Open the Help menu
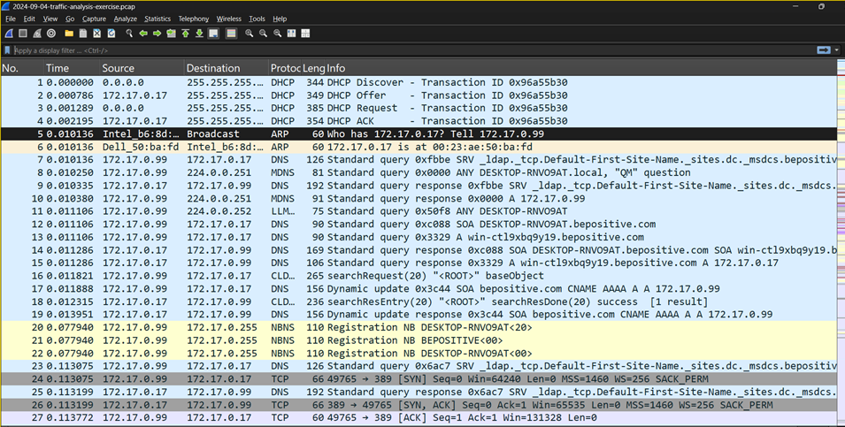The width and height of the screenshot is (845, 427). (280, 19)
